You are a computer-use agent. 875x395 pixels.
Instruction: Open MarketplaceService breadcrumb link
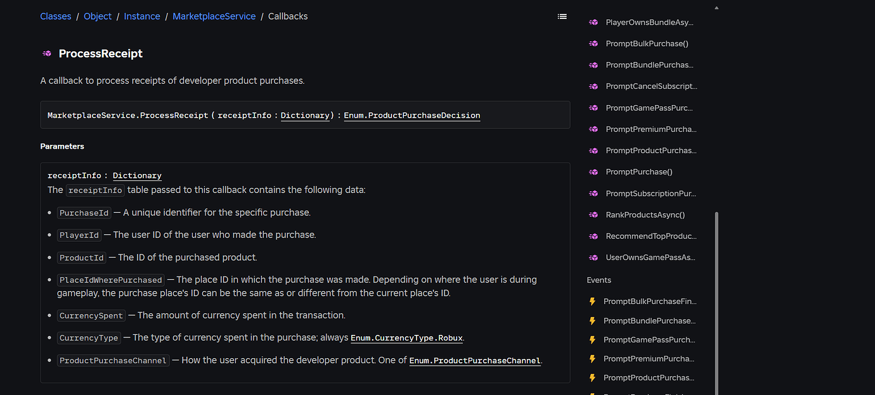pos(214,16)
